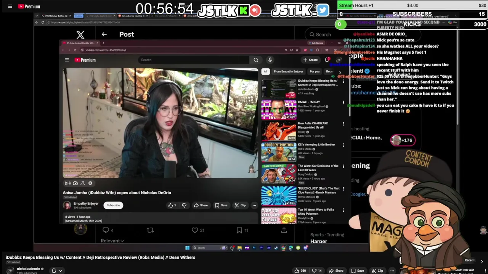Click the speedometer icon under the player
The width and height of the screenshot is (488, 274).
tap(75, 183)
